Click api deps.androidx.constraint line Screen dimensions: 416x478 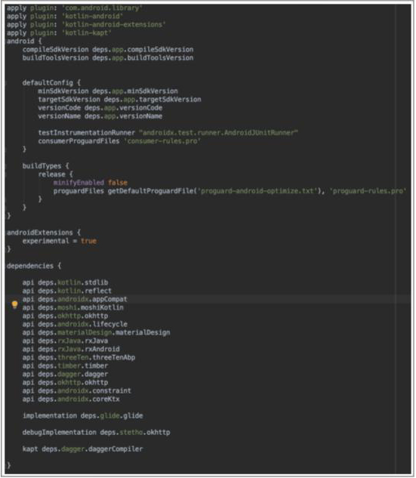(x=77, y=390)
